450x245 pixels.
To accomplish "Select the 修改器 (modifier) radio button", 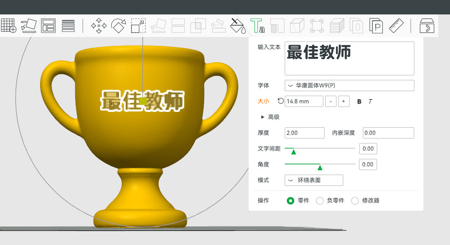I will coord(355,201).
